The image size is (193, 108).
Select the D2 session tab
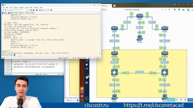(21, 13)
